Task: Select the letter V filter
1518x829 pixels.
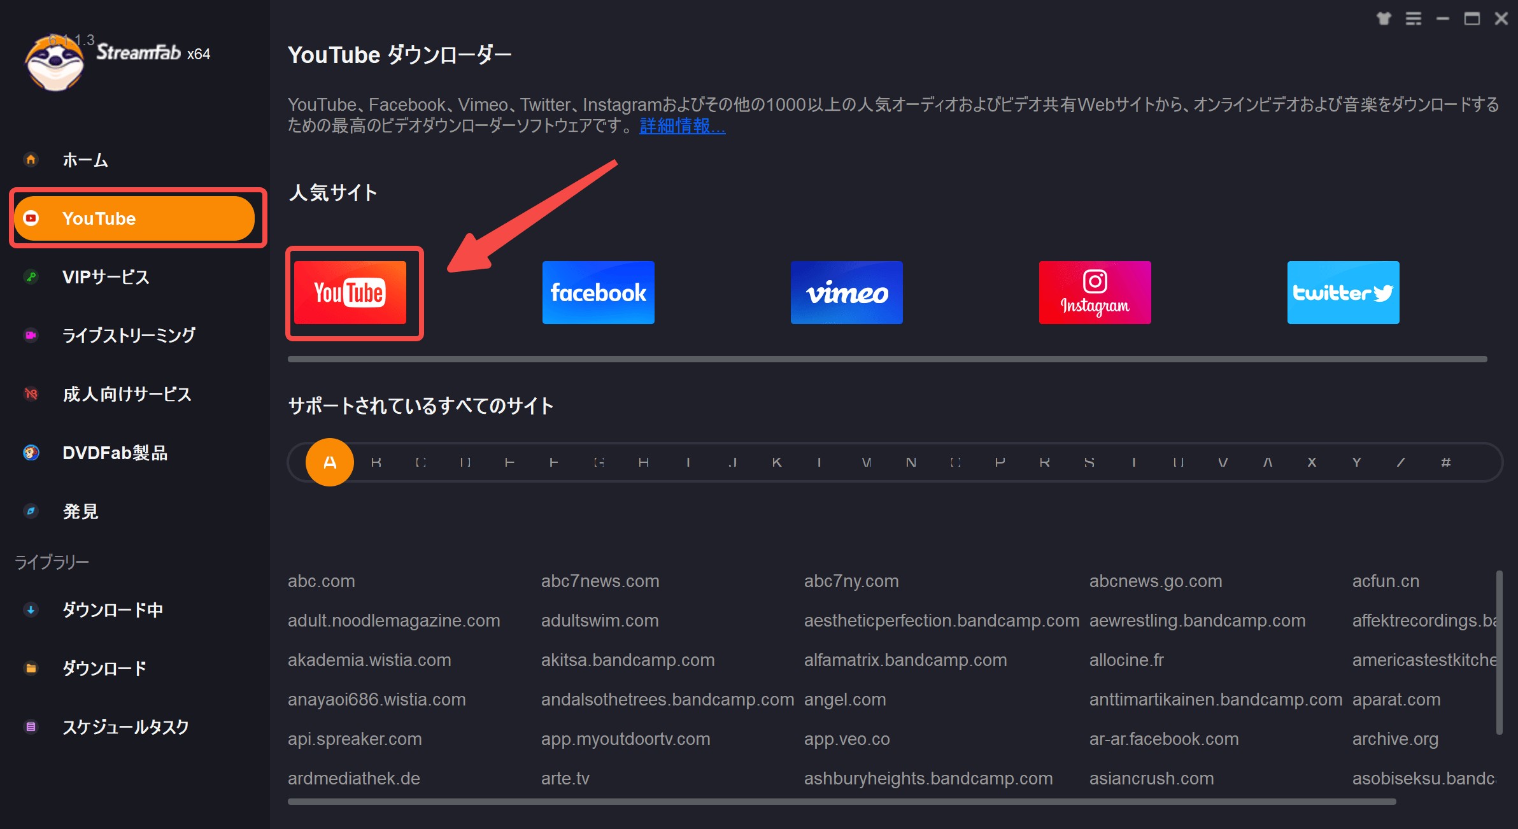Action: (1223, 462)
